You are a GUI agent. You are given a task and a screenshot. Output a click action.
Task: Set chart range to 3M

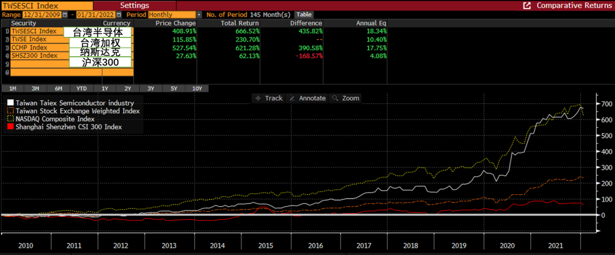tap(36, 89)
